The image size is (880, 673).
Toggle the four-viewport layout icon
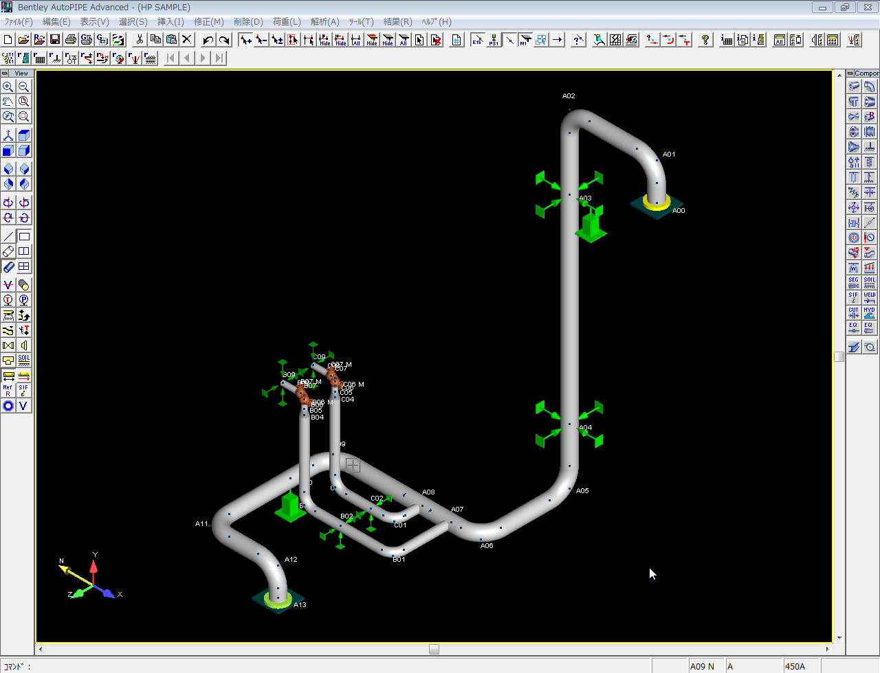(x=24, y=266)
